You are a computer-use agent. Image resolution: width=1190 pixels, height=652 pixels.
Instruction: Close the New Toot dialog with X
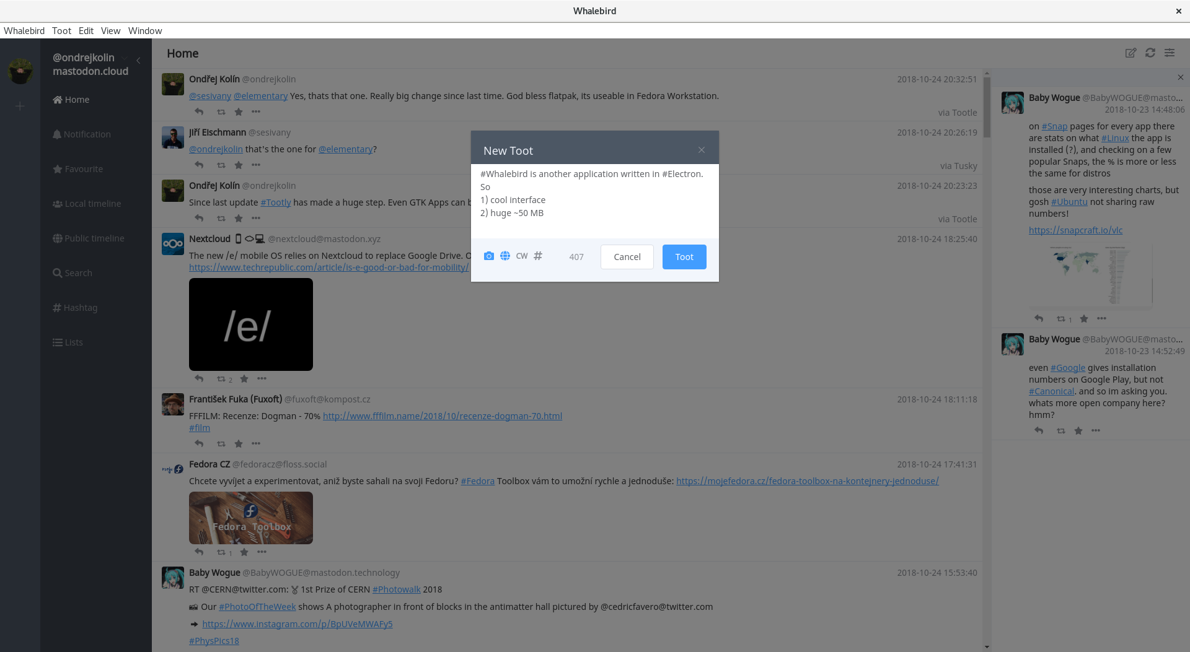point(702,150)
